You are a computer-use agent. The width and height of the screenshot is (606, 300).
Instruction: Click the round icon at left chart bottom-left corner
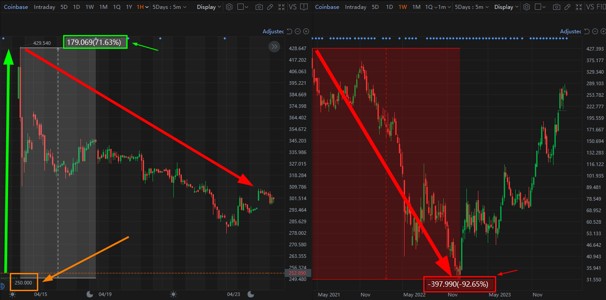click(2, 286)
